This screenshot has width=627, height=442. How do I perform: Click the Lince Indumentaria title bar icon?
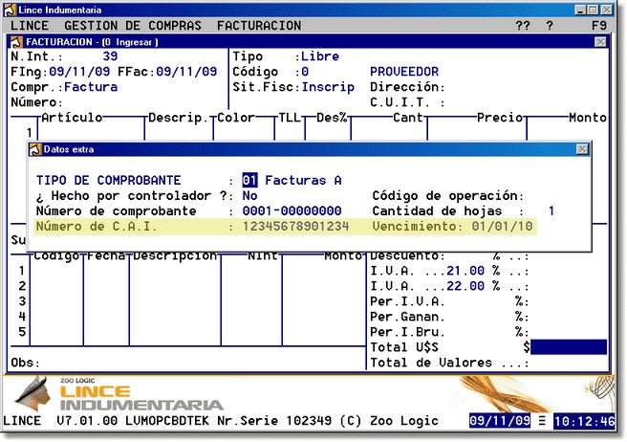tap(10, 10)
